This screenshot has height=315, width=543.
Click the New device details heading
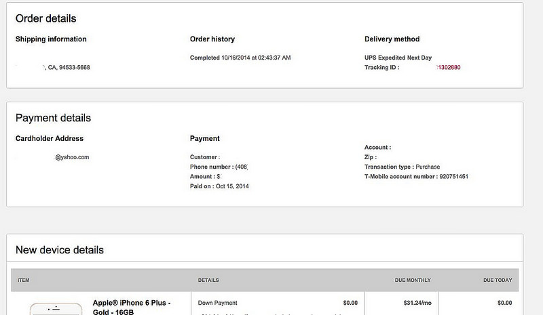click(x=60, y=250)
